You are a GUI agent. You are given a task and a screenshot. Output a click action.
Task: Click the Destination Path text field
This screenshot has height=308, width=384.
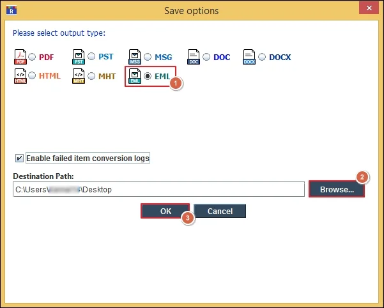(x=158, y=189)
